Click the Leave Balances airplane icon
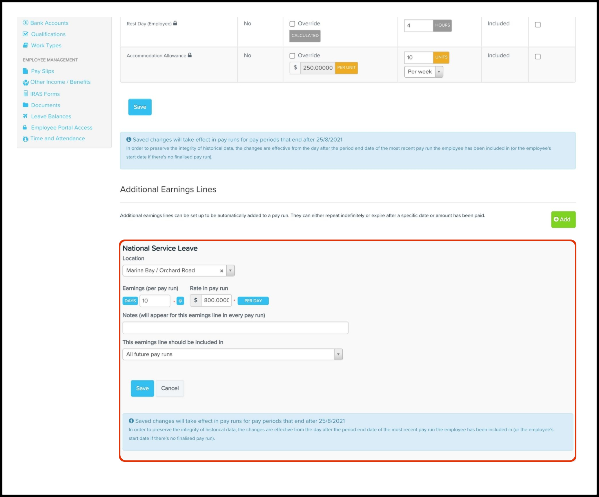Viewport: 599px width, 497px height. pyautogui.click(x=26, y=116)
